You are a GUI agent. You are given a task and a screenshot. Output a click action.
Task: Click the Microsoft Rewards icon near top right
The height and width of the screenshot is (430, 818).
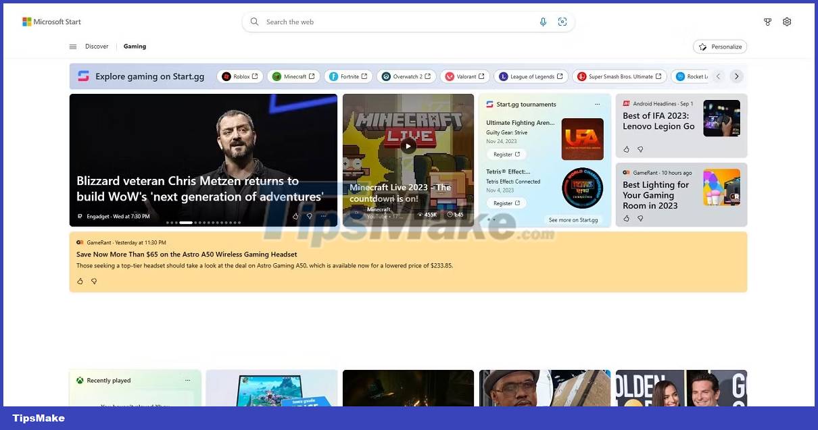[768, 22]
